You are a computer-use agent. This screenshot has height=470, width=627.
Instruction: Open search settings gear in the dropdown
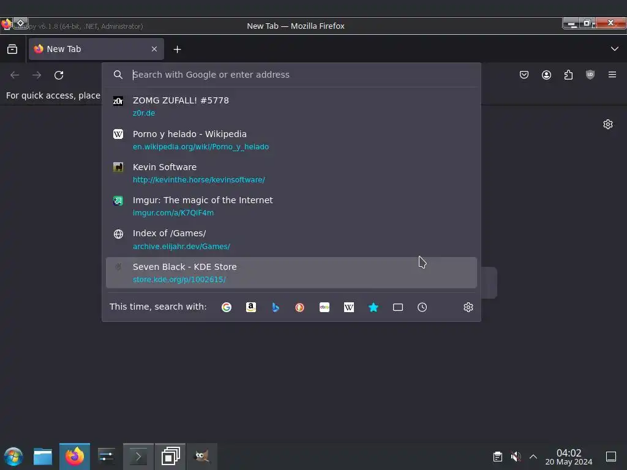pos(468,307)
